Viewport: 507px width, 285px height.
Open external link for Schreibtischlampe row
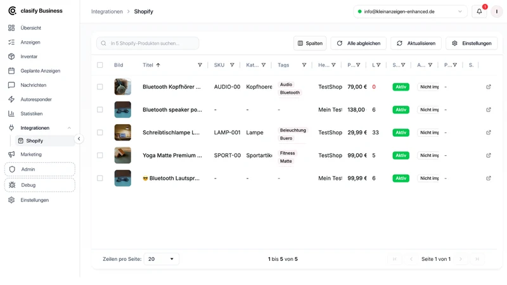488,132
